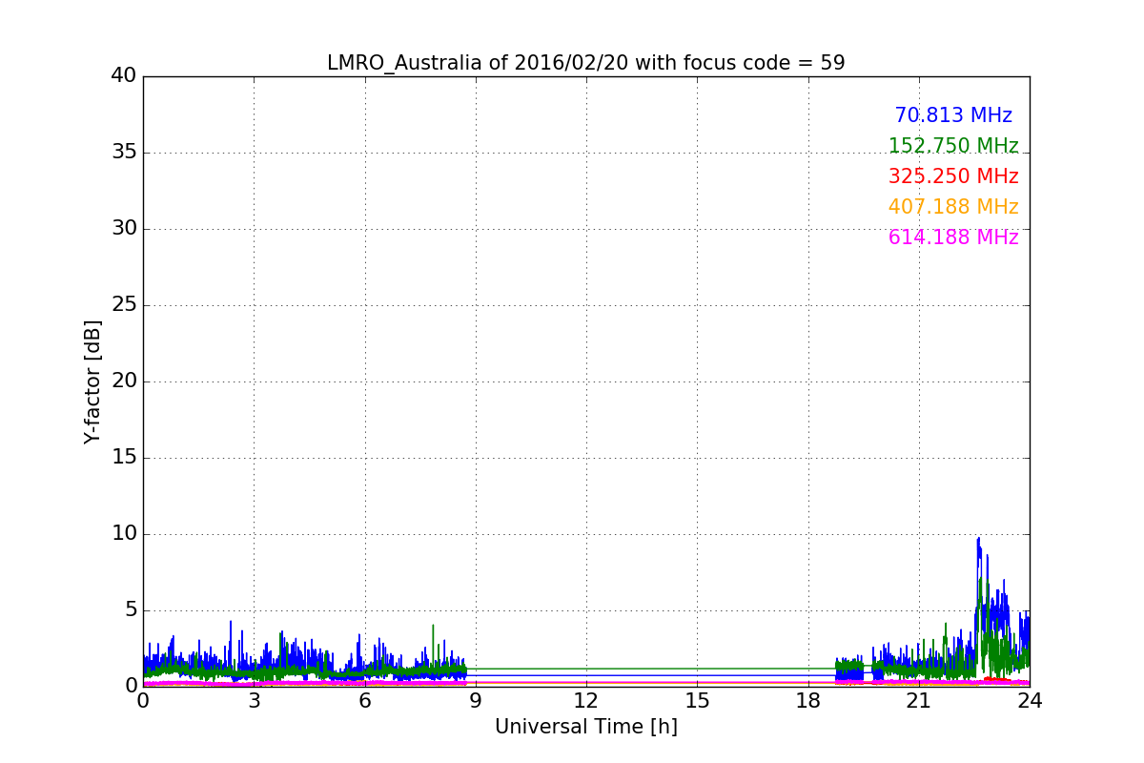Click the y-axis tick label 20
Image resolution: width=1144 pixels, height=763 pixels.
coord(124,381)
